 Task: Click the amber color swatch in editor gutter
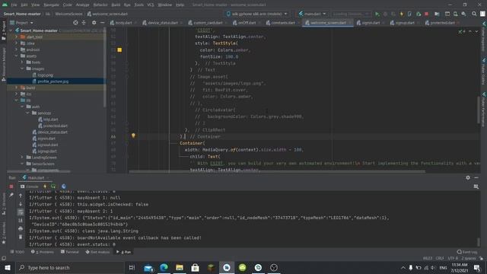point(119,50)
